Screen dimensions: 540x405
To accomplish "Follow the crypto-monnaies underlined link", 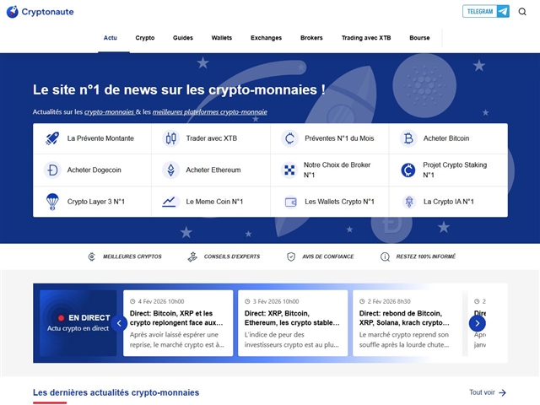I will 109,112.
